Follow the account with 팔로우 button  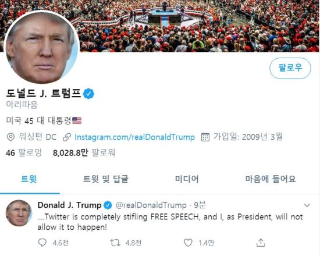pos(290,68)
